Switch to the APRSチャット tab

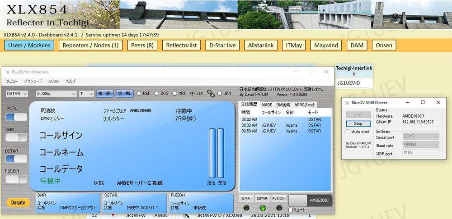pos(305,105)
